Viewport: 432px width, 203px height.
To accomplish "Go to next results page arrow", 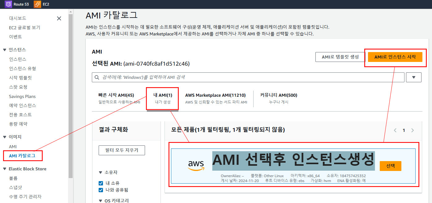I will click(413, 130).
